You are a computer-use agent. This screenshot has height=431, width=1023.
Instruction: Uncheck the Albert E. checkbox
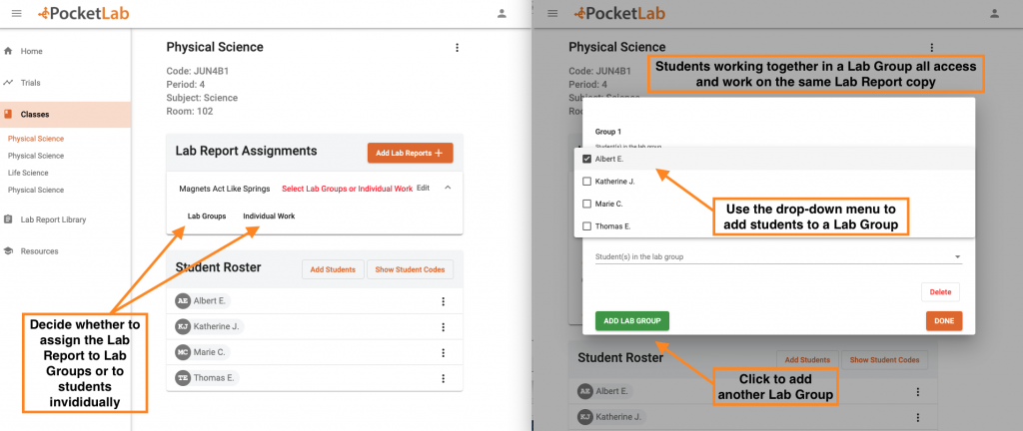point(587,159)
